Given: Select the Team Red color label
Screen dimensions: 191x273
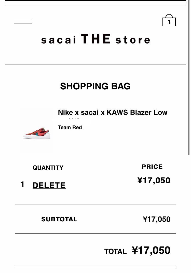Looking at the screenshot, I should coord(70,127).
